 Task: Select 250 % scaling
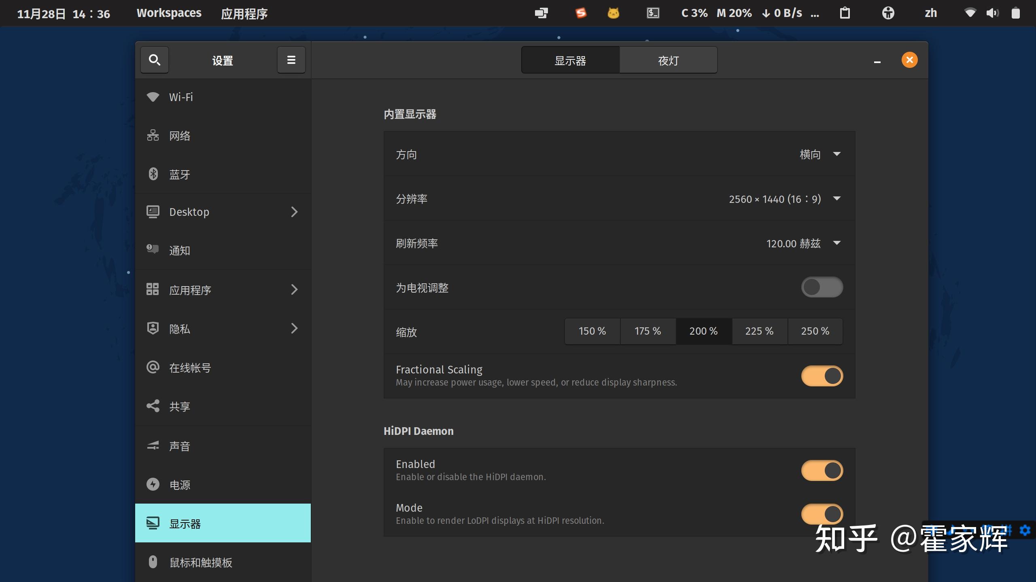pyautogui.click(x=815, y=331)
